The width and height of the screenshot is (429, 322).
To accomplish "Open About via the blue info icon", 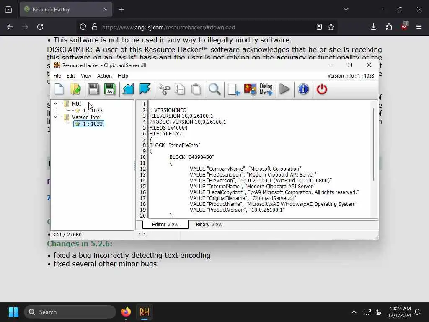I will [x=303, y=89].
